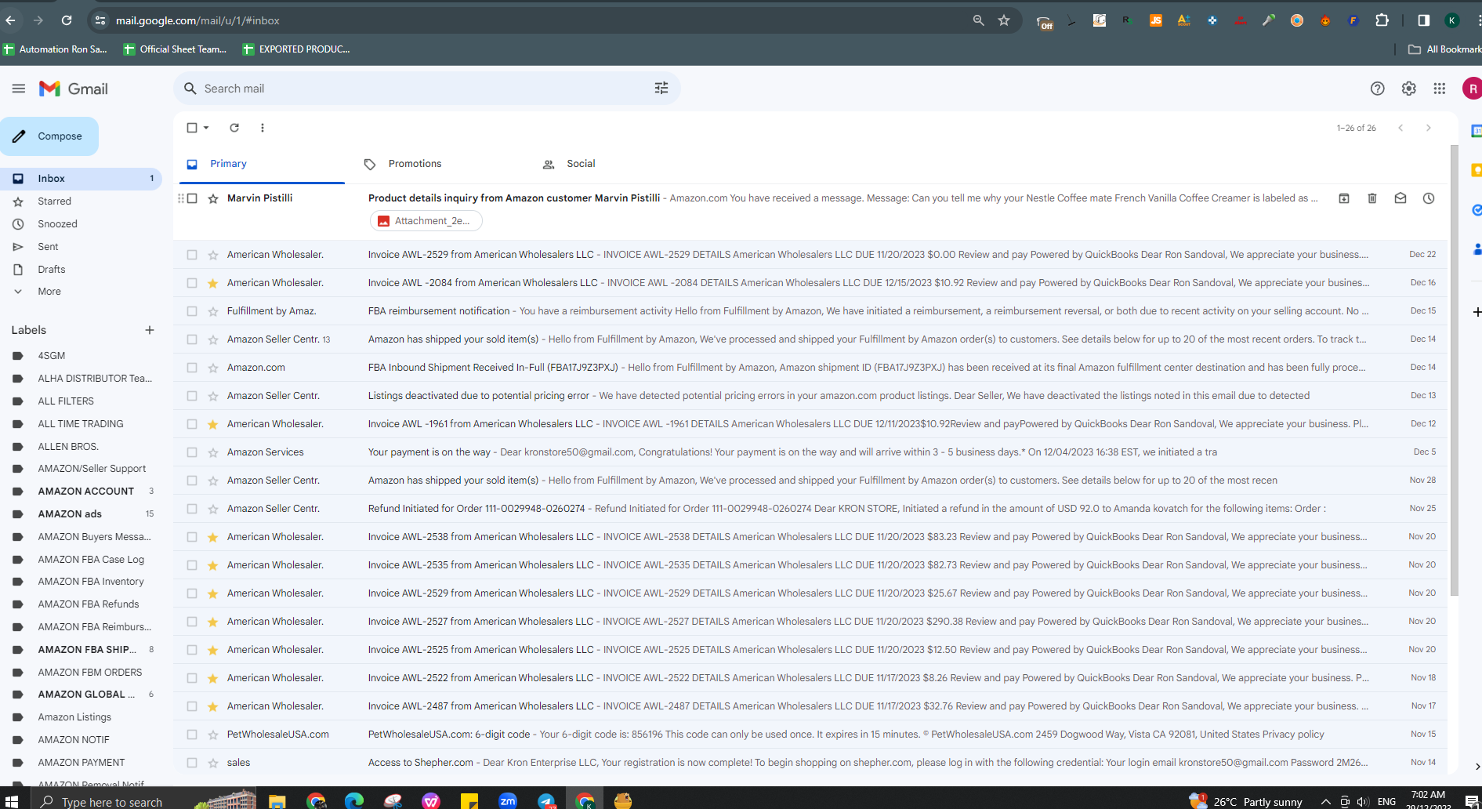Select Listings deactivated email checkbox
Image resolution: width=1482 pixels, height=809 pixels.
point(192,396)
